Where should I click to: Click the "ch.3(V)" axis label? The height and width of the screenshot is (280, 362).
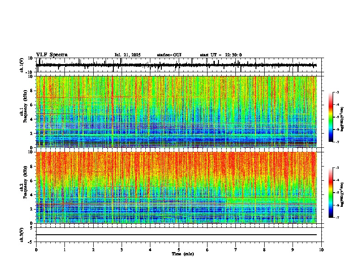[22, 235]
